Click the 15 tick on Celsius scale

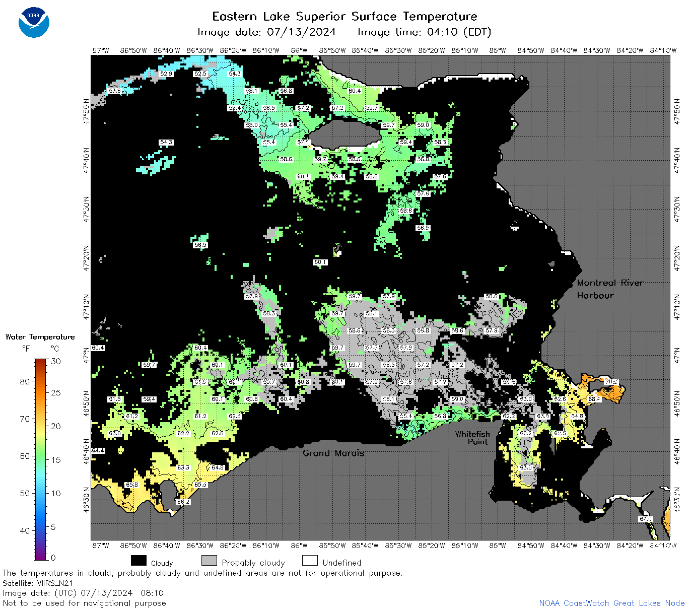(56, 460)
